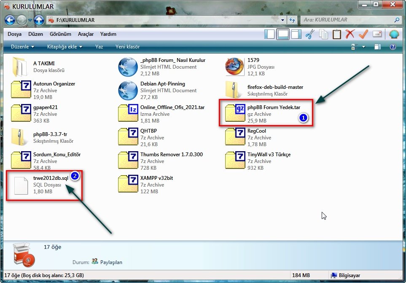406x283 pixels.
Task: Open the Araçlar menu
Action: click(x=86, y=34)
